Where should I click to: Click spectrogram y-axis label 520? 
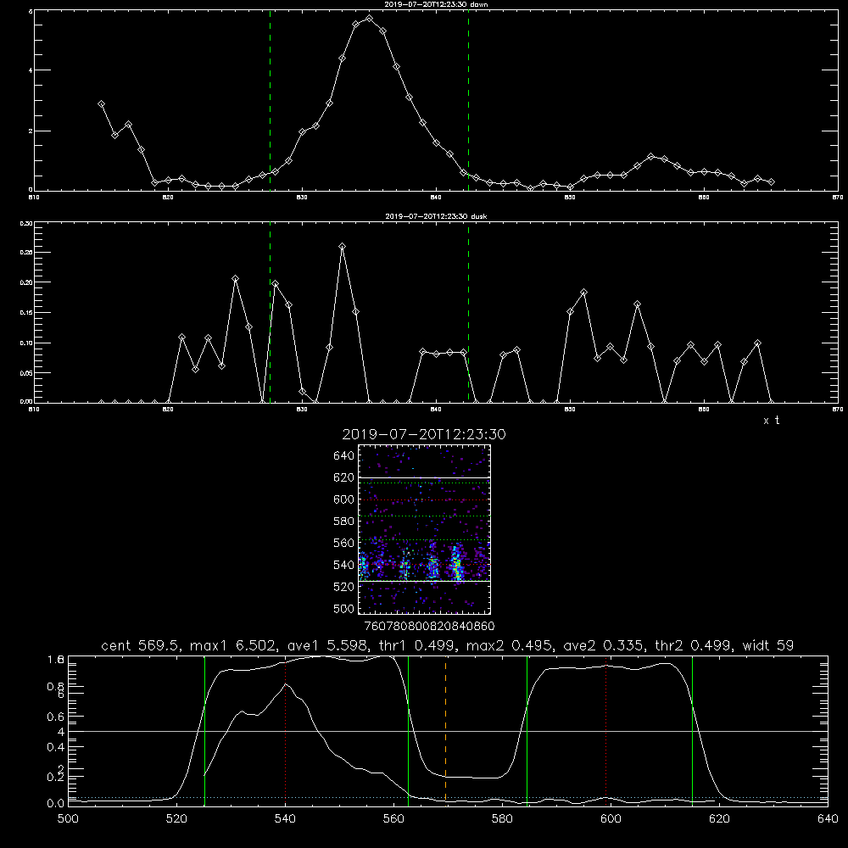tap(344, 587)
